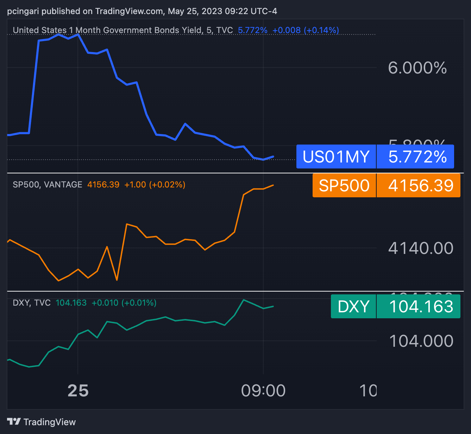Select the SP500, VANTAGE legend title

tap(47, 185)
